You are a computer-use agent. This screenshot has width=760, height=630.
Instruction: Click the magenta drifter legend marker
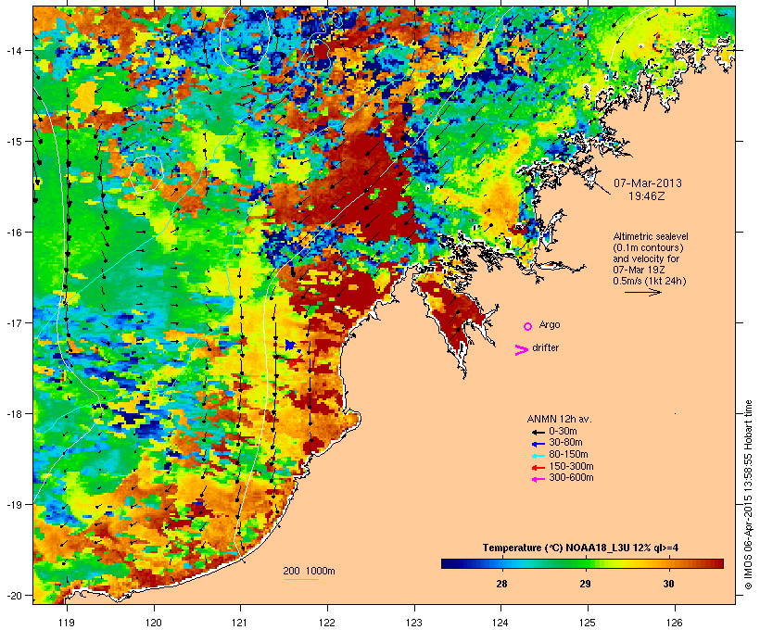521,350
